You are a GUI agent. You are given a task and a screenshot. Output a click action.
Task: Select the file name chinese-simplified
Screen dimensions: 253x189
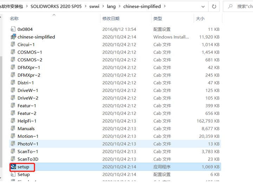pos(36,37)
